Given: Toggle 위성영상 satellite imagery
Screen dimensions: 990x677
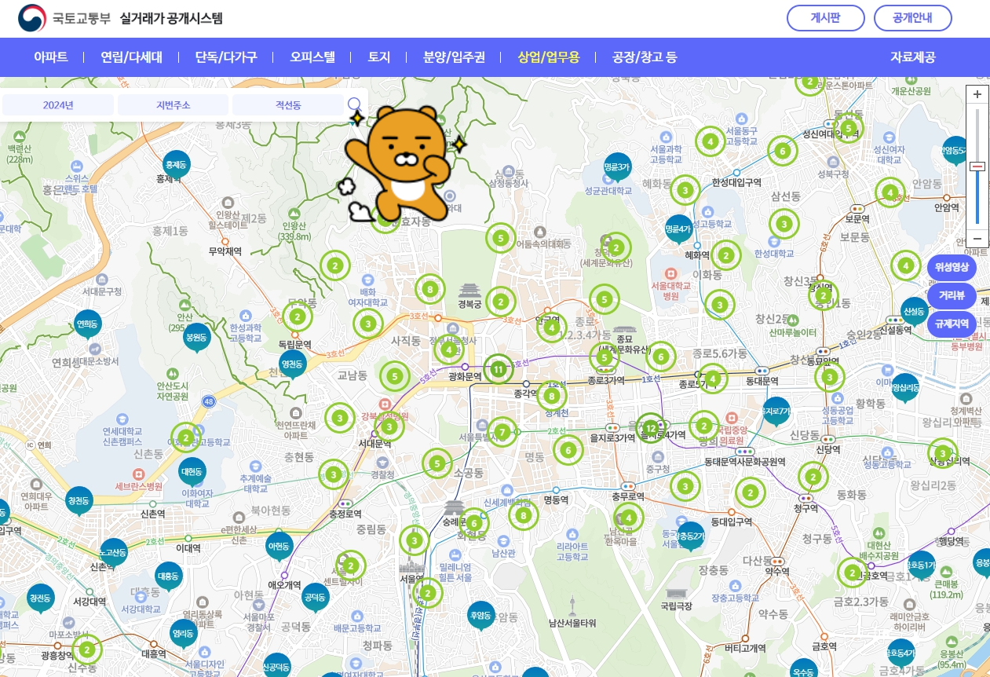Looking at the screenshot, I should pyautogui.click(x=952, y=267).
